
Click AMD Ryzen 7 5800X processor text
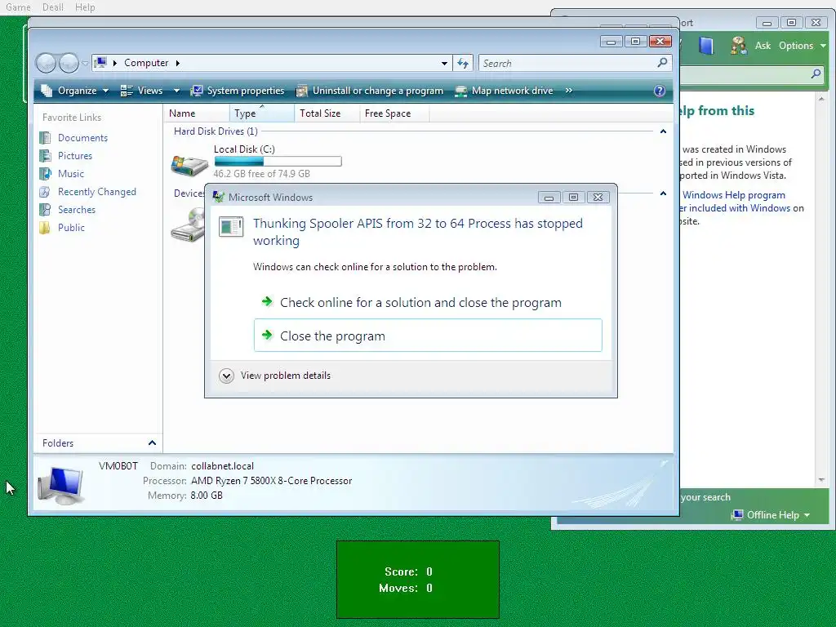click(x=271, y=481)
